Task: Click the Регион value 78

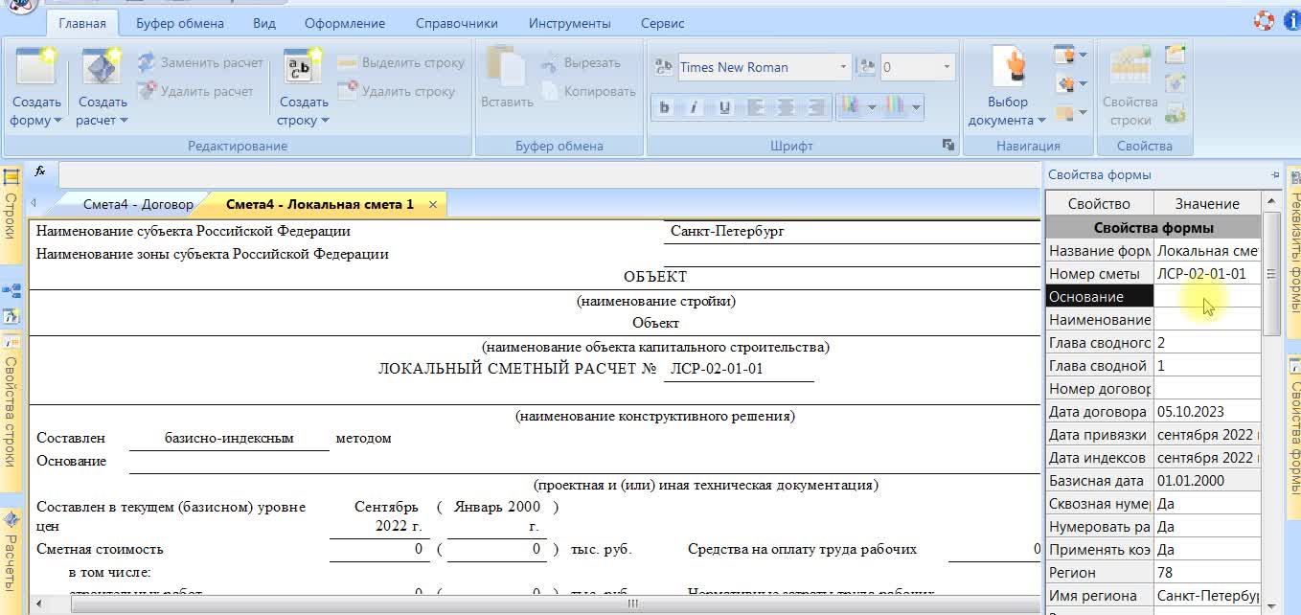Action: pos(1206,573)
